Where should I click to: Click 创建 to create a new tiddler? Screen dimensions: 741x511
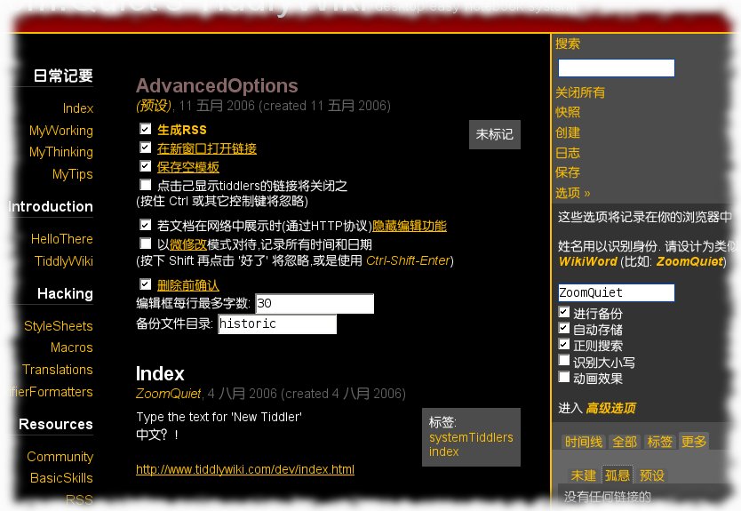click(568, 132)
